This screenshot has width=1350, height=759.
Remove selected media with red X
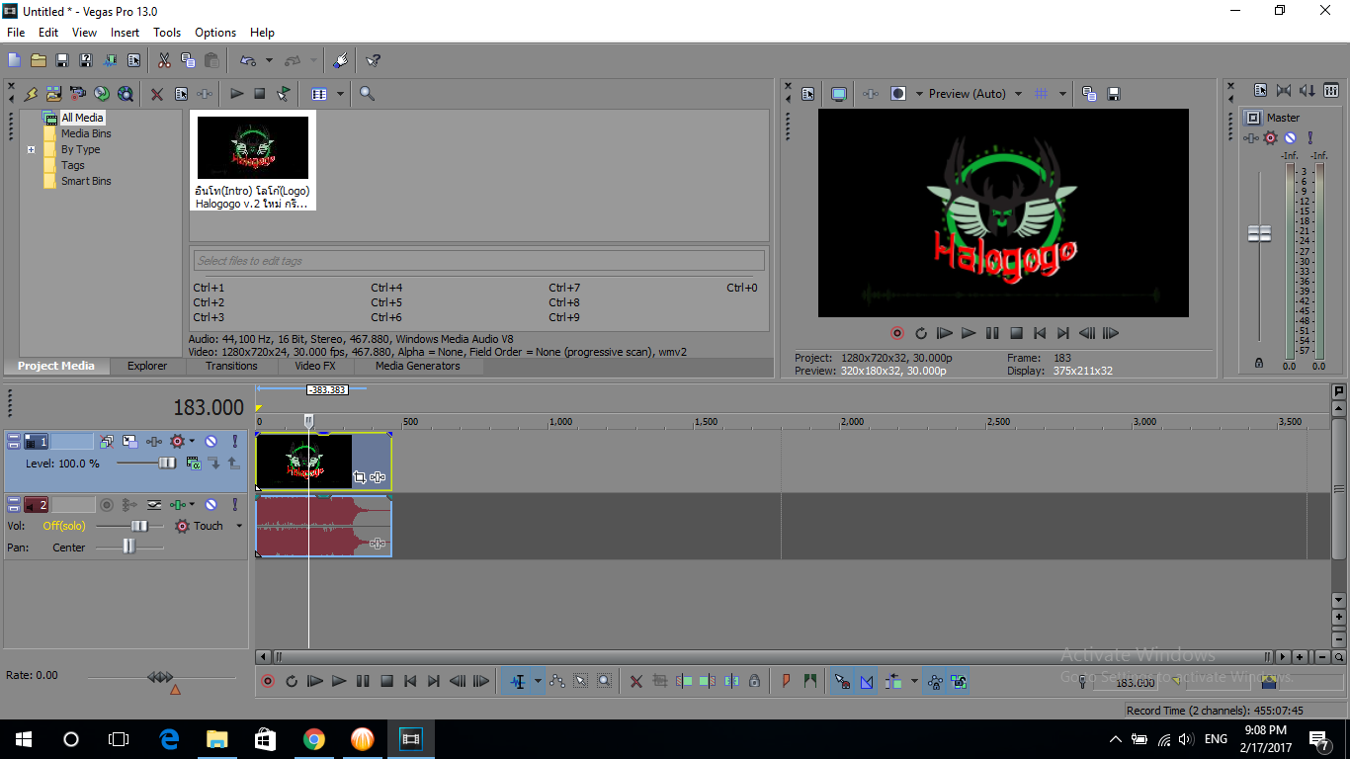tap(156, 94)
